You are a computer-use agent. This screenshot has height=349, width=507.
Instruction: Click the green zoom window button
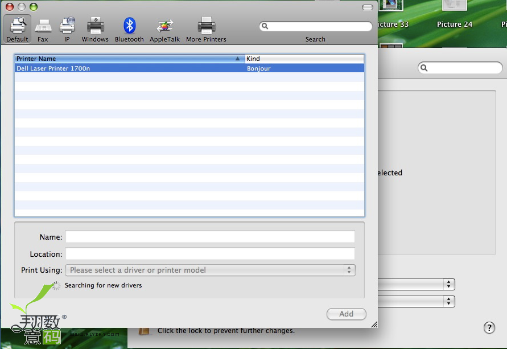[34, 6]
